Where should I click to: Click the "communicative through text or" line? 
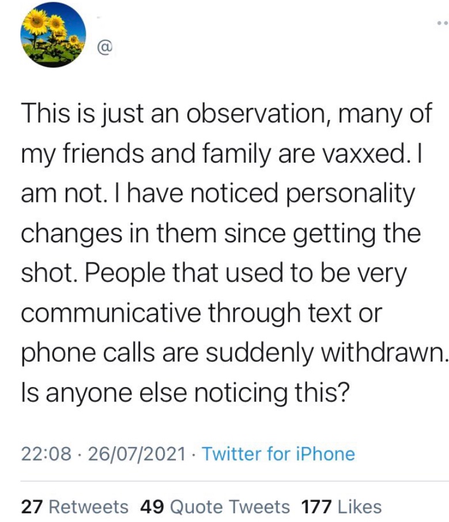pos(202,313)
